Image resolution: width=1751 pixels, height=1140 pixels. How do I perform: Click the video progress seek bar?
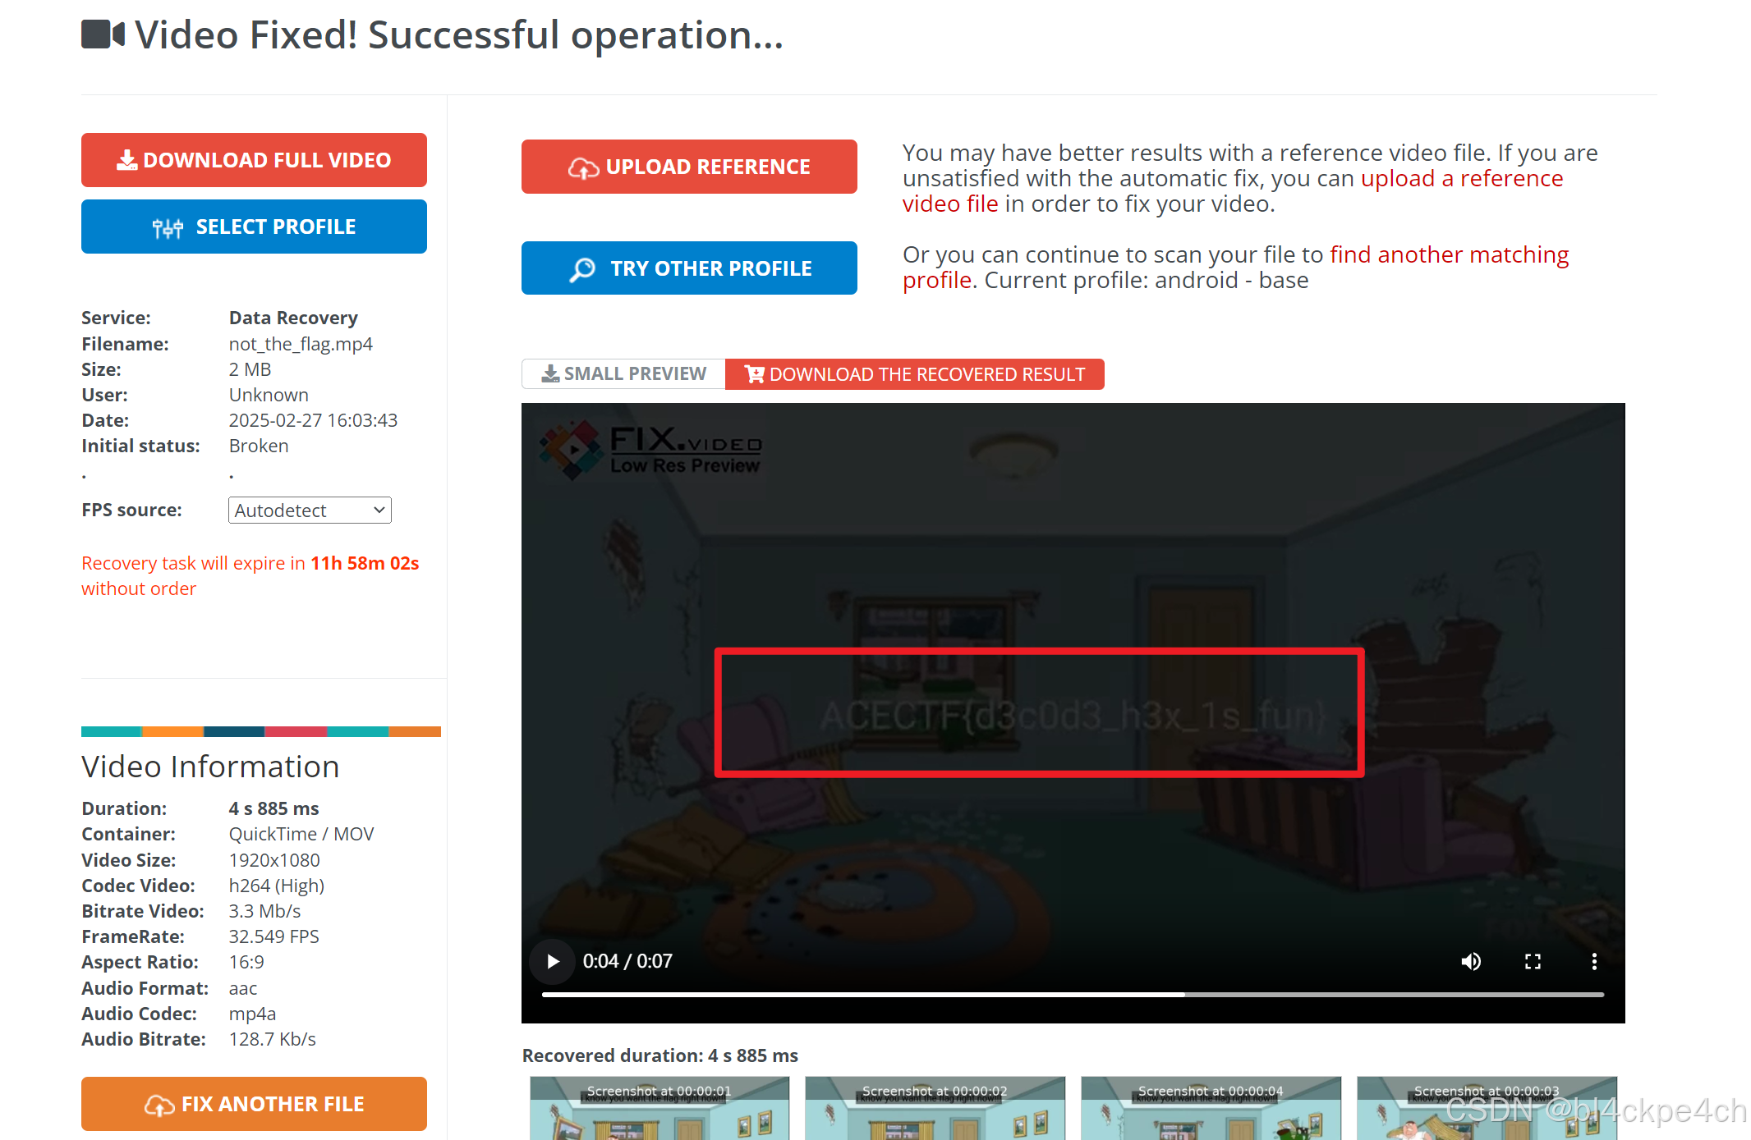pyautogui.click(x=1072, y=995)
